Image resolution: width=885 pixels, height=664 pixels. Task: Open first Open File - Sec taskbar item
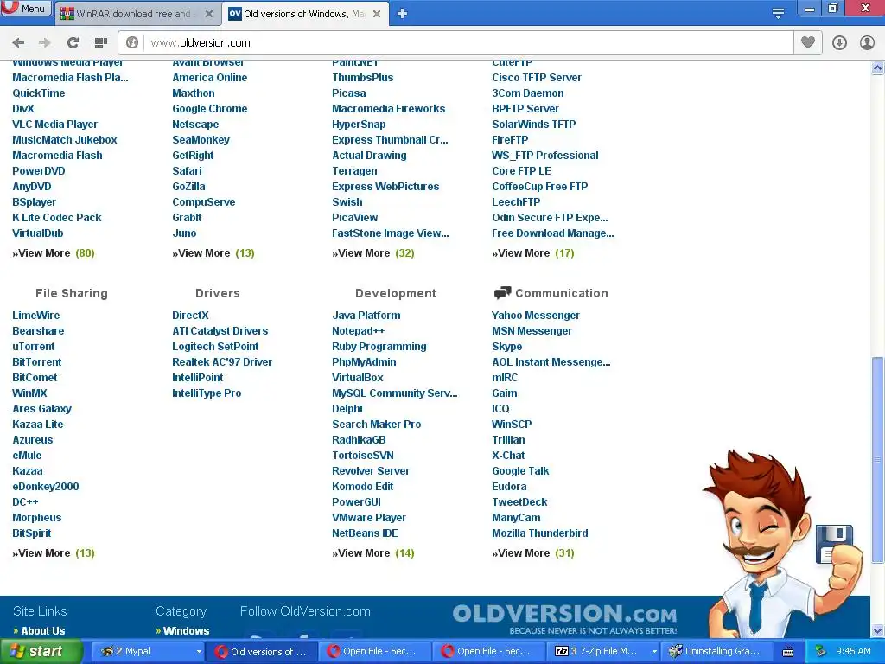click(375, 651)
